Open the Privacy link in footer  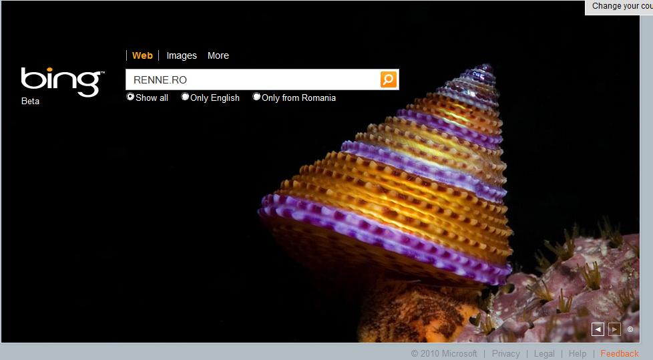pos(505,353)
